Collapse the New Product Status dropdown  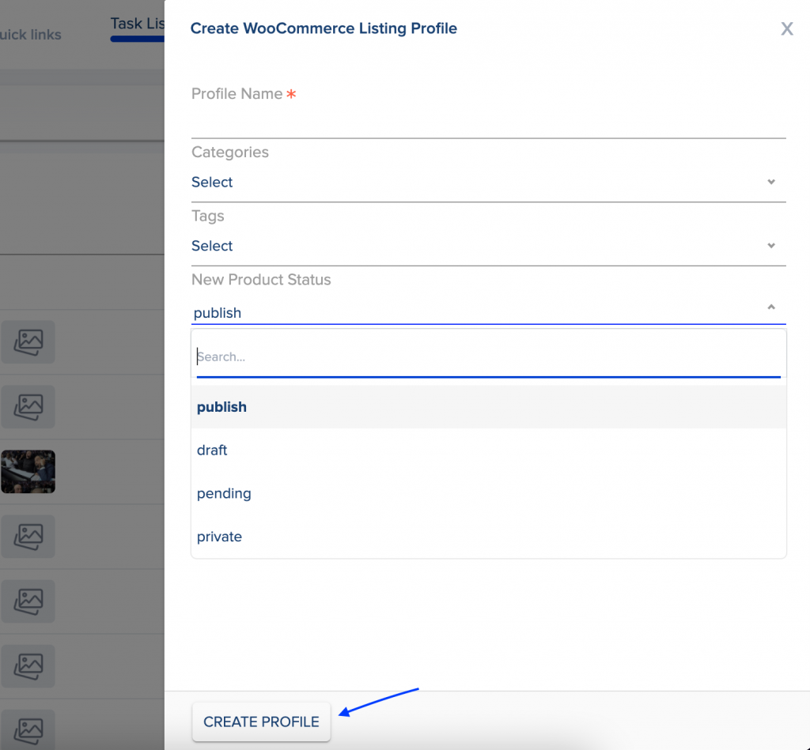point(488,311)
